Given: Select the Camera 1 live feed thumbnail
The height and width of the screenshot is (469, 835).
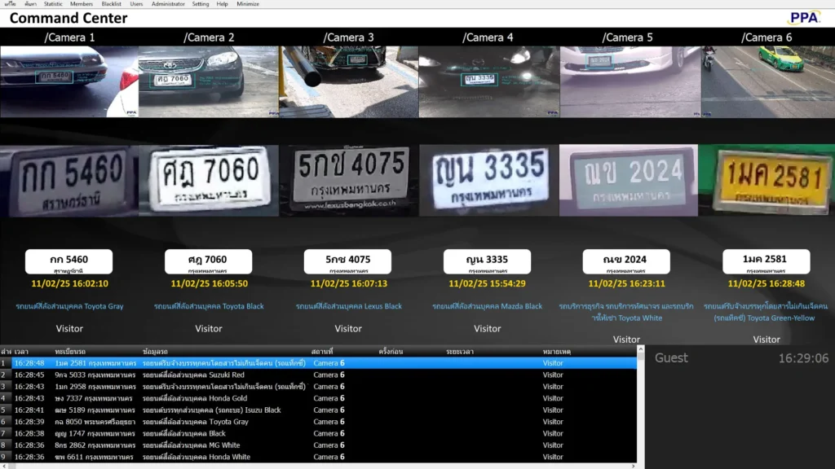Looking at the screenshot, I should tap(69, 81).
